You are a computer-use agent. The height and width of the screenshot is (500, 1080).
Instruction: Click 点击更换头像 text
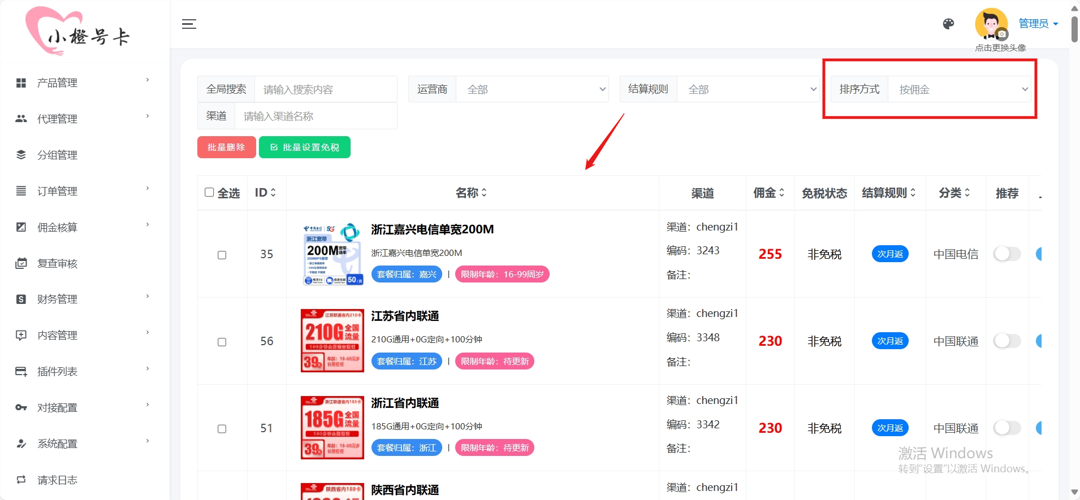pyautogui.click(x=1000, y=47)
